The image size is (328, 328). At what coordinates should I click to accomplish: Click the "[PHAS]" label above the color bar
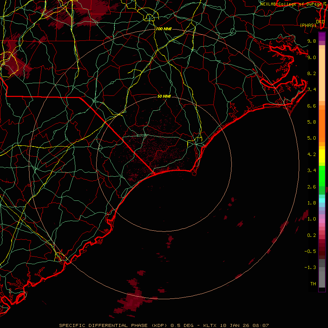tap(308, 25)
